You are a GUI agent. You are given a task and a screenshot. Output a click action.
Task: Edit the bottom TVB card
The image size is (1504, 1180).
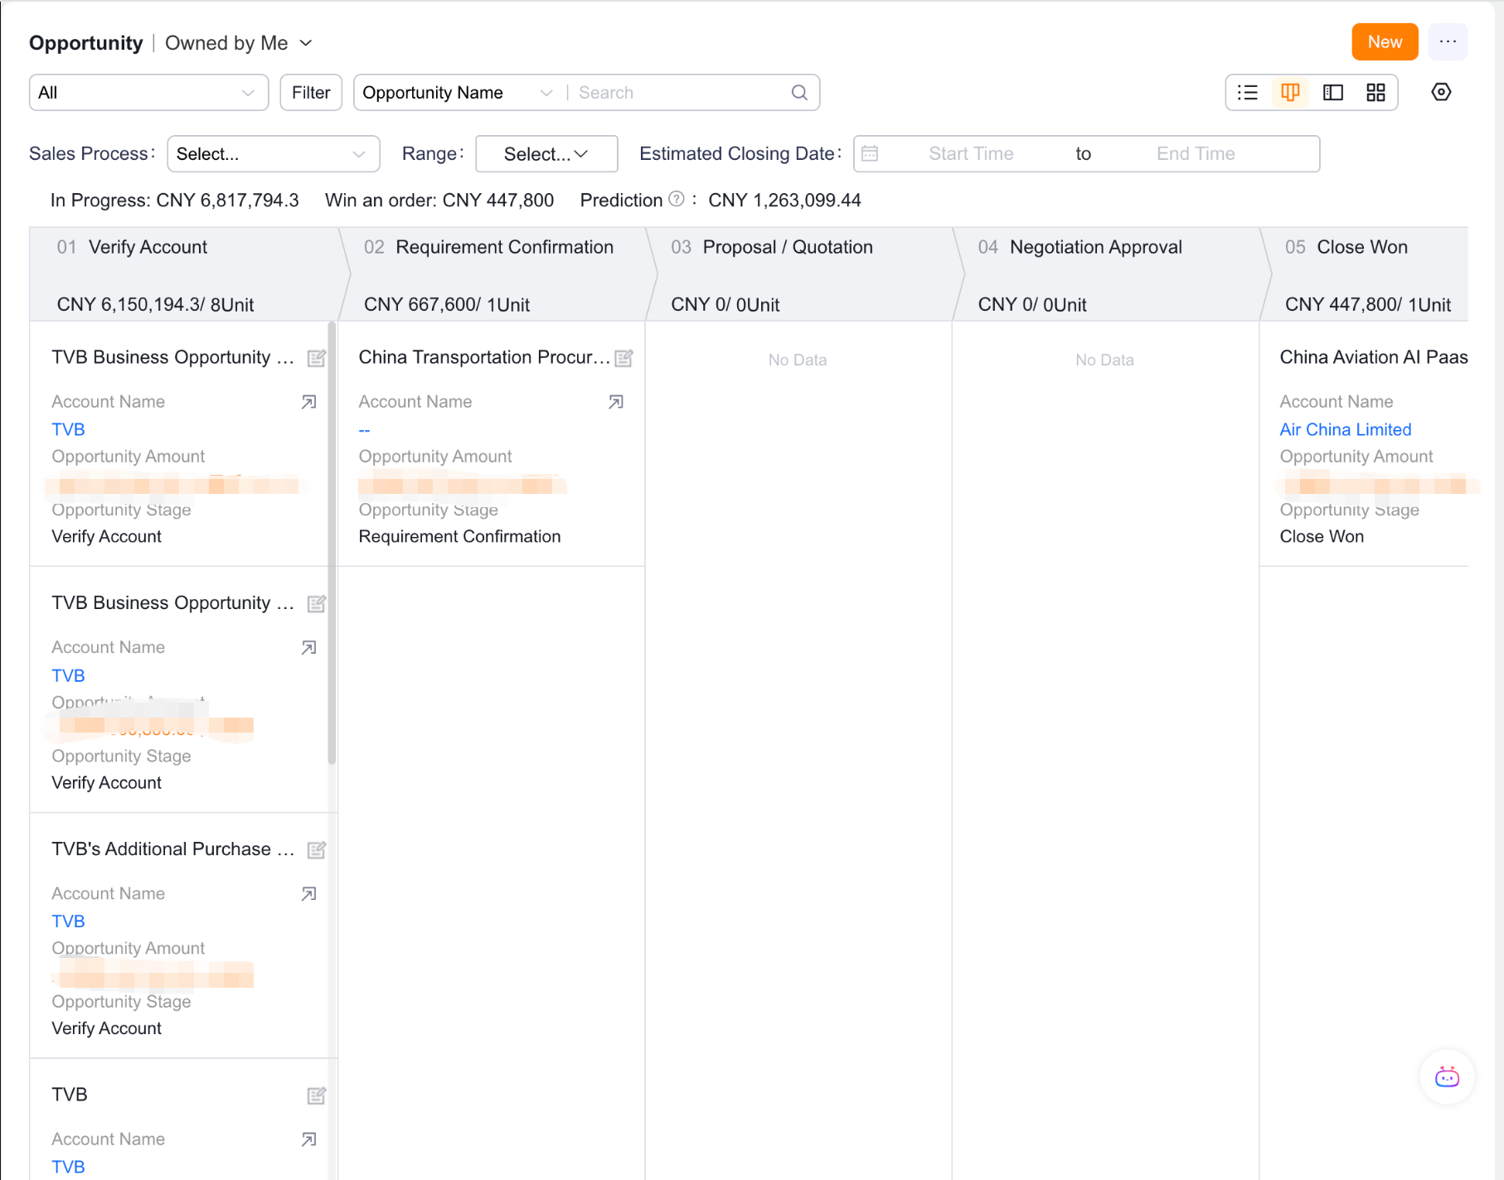click(x=316, y=1095)
